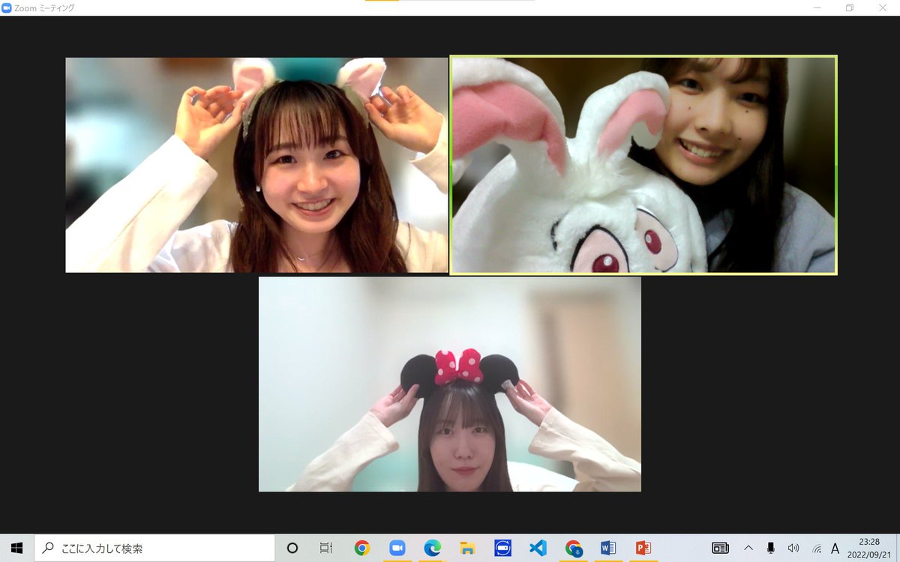This screenshot has height=562, width=900.
Task: Open File Explorer from the taskbar
Action: pyautogui.click(x=467, y=548)
